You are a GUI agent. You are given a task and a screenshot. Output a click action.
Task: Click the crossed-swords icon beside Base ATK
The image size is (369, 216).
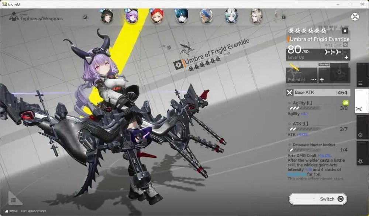pos(289,93)
